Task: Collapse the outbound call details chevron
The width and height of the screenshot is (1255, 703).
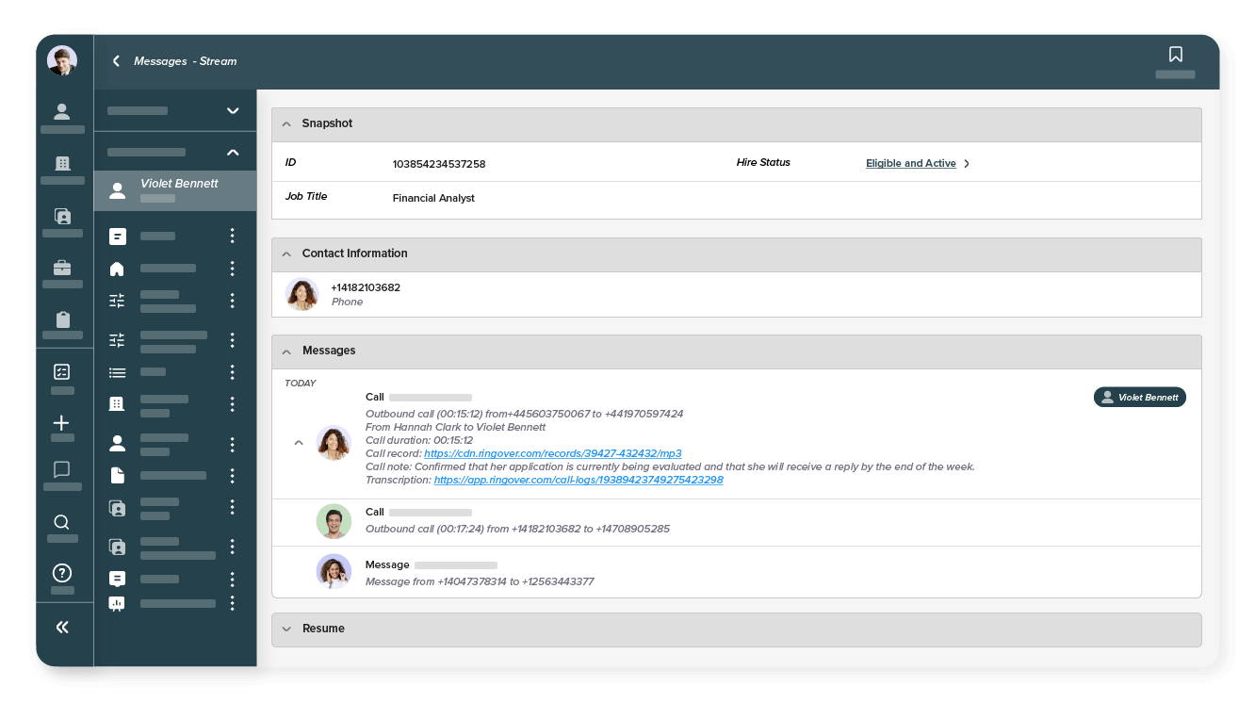Action: coord(299,442)
